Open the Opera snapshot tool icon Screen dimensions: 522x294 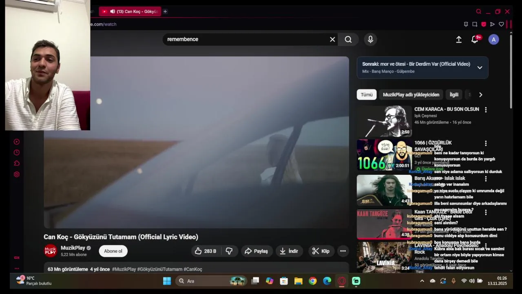475,24
